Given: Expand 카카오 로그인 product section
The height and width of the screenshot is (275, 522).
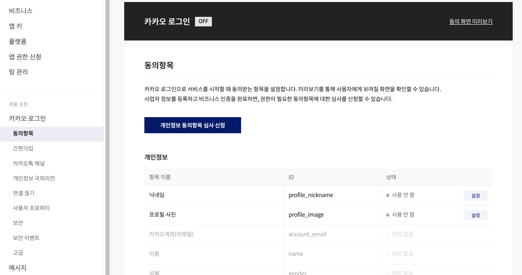Looking at the screenshot, I should (27, 118).
